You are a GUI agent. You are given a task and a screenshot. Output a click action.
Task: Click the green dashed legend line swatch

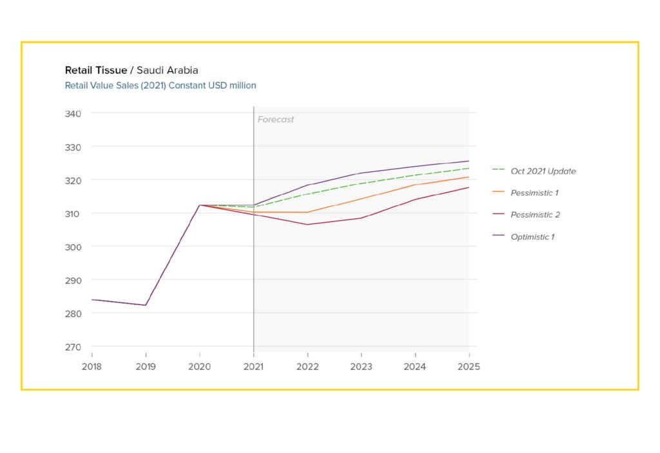[498, 169]
